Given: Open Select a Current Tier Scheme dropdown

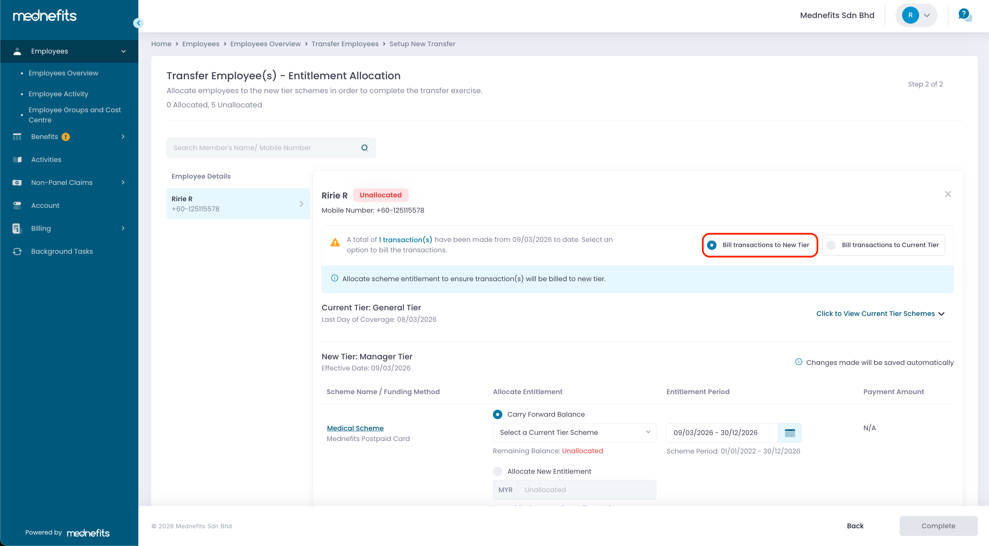Looking at the screenshot, I should pos(574,432).
